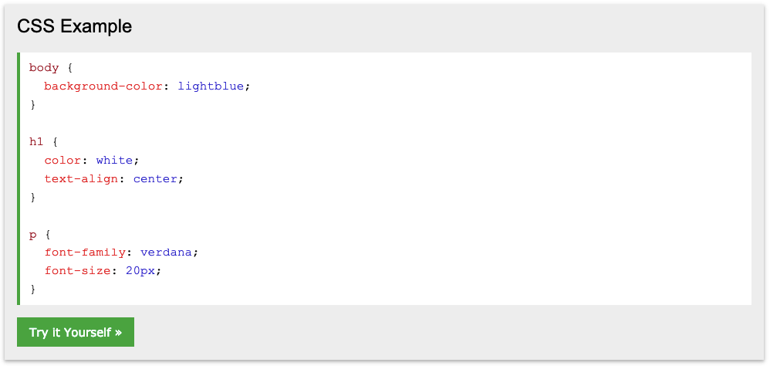The height and width of the screenshot is (366, 770).
Task: Click the h1 selector in code
Action: pos(36,142)
